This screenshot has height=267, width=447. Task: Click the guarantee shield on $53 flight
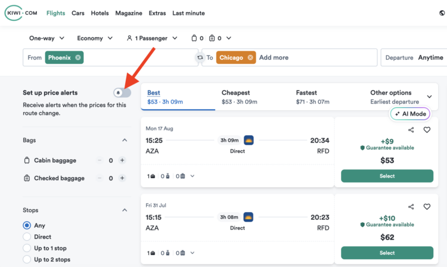pos(362,148)
